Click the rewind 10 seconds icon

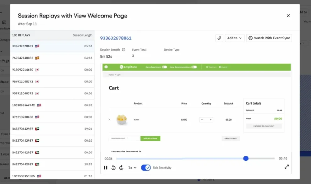click(x=113, y=168)
